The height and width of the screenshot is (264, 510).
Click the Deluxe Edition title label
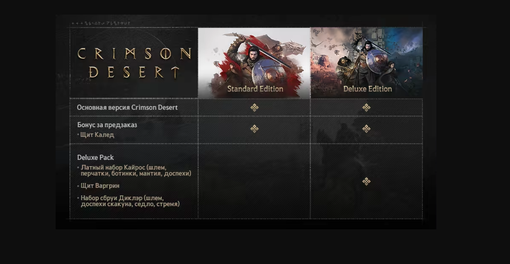[x=368, y=89]
